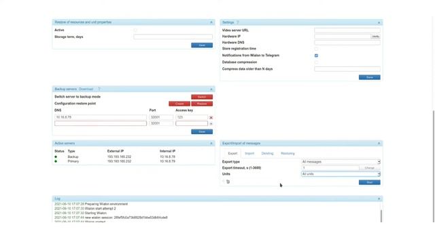The image size is (435, 244).
Task: Click the trash icon under Units
Action: pos(228,182)
